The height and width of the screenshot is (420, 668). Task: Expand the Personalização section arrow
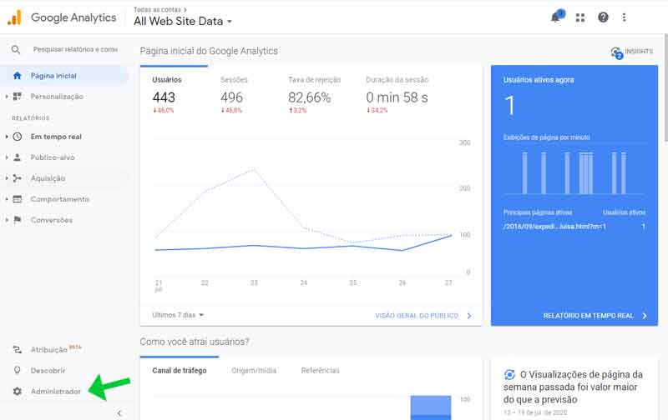point(7,97)
